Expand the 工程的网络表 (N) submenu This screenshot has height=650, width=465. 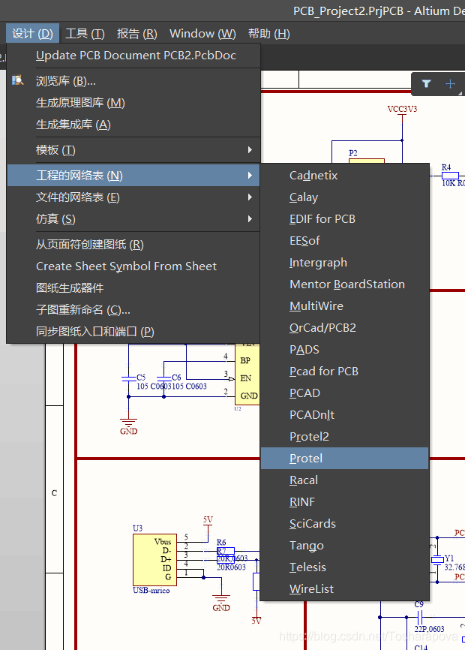(x=133, y=176)
